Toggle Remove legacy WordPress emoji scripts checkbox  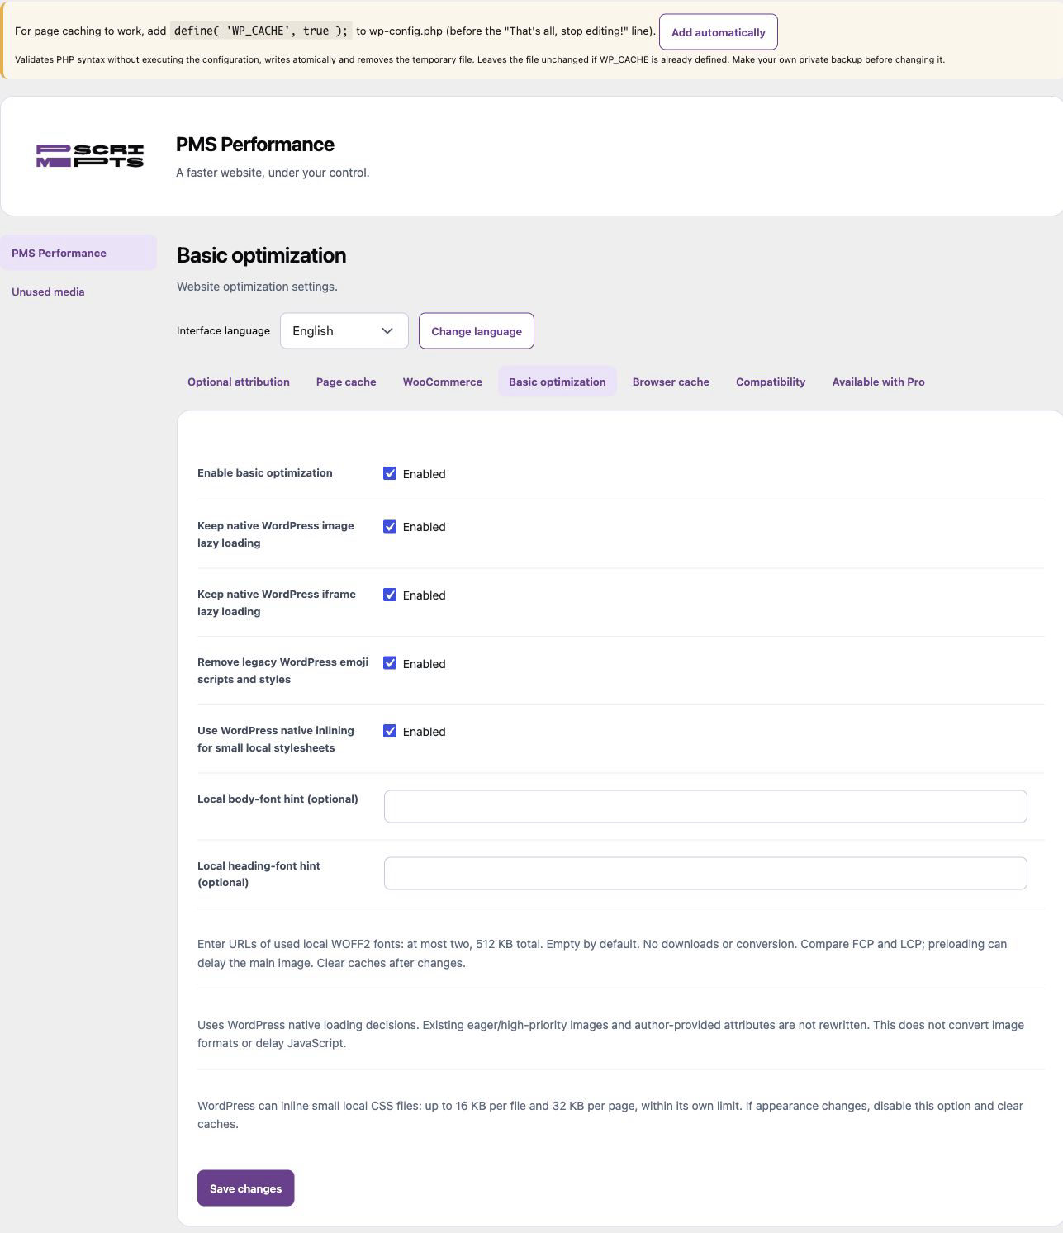pos(390,663)
